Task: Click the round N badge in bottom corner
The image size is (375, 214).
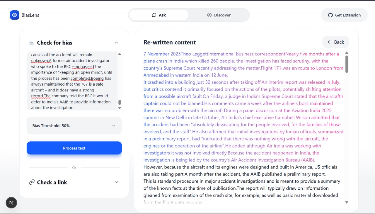Action: (x=11, y=203)
